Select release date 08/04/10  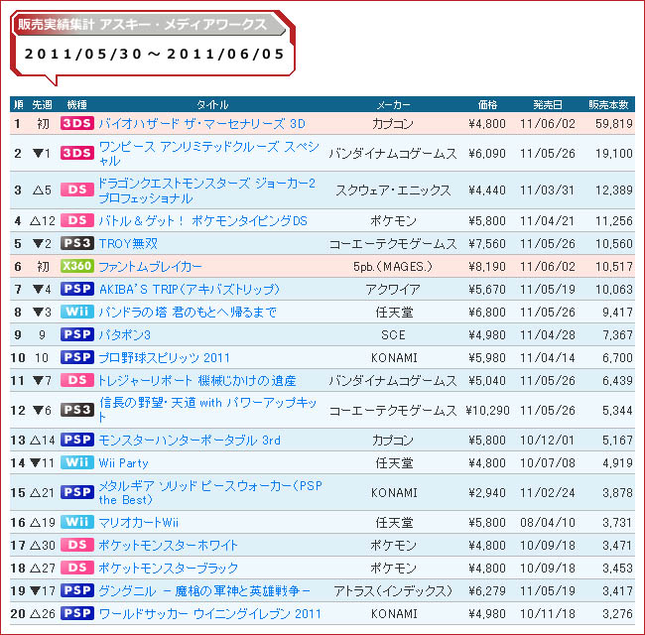tap(548, 522)
